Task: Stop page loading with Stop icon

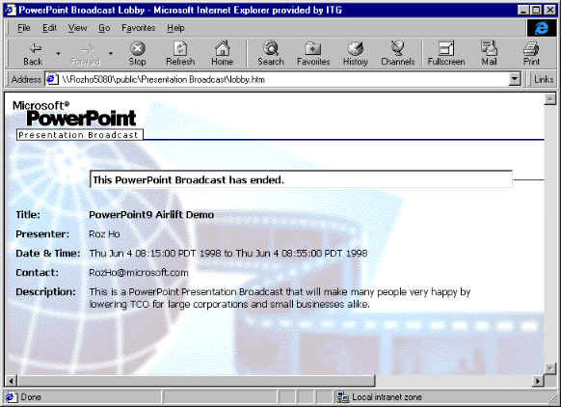Action: [x=138, y=48]
